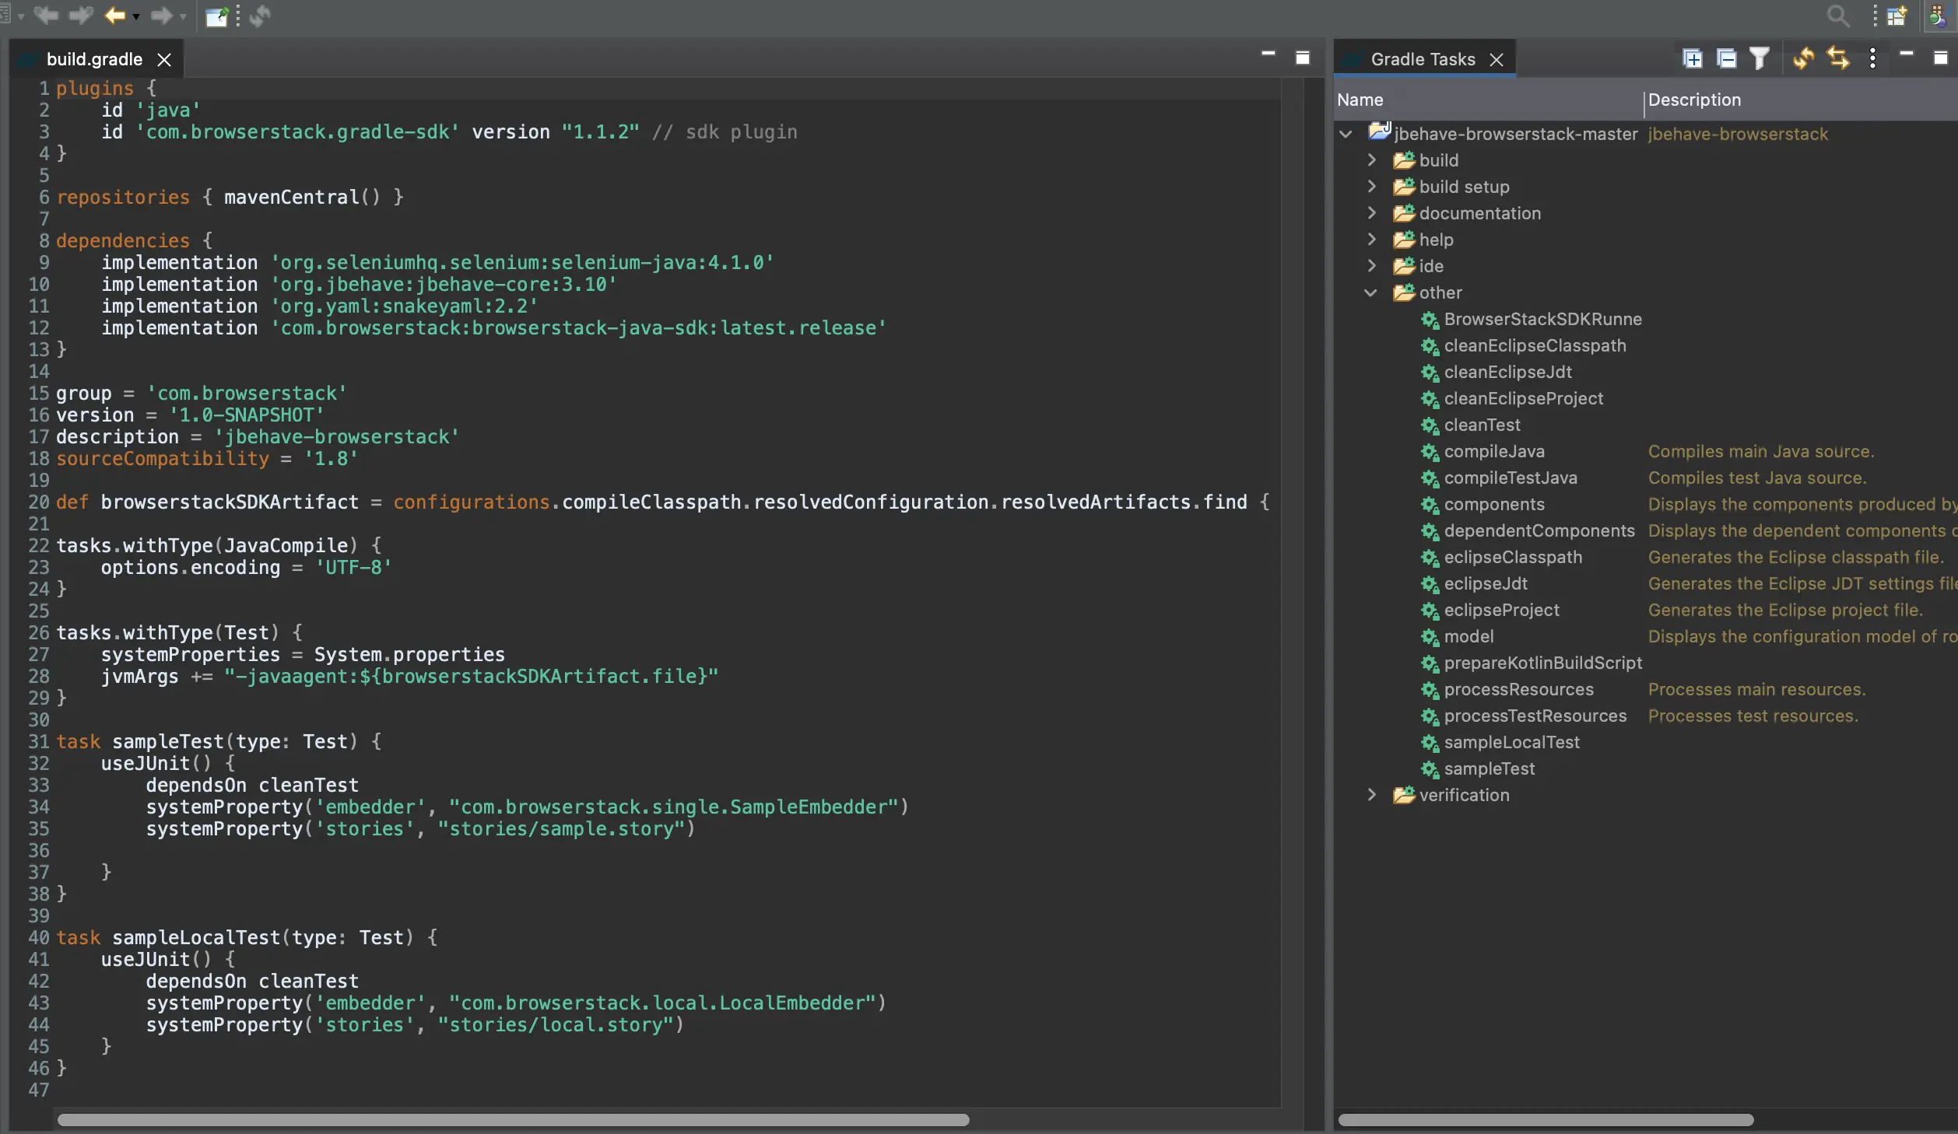Open the filter tasks funnel icon
The image size is (1958, 1134).
pos(1760,59)
